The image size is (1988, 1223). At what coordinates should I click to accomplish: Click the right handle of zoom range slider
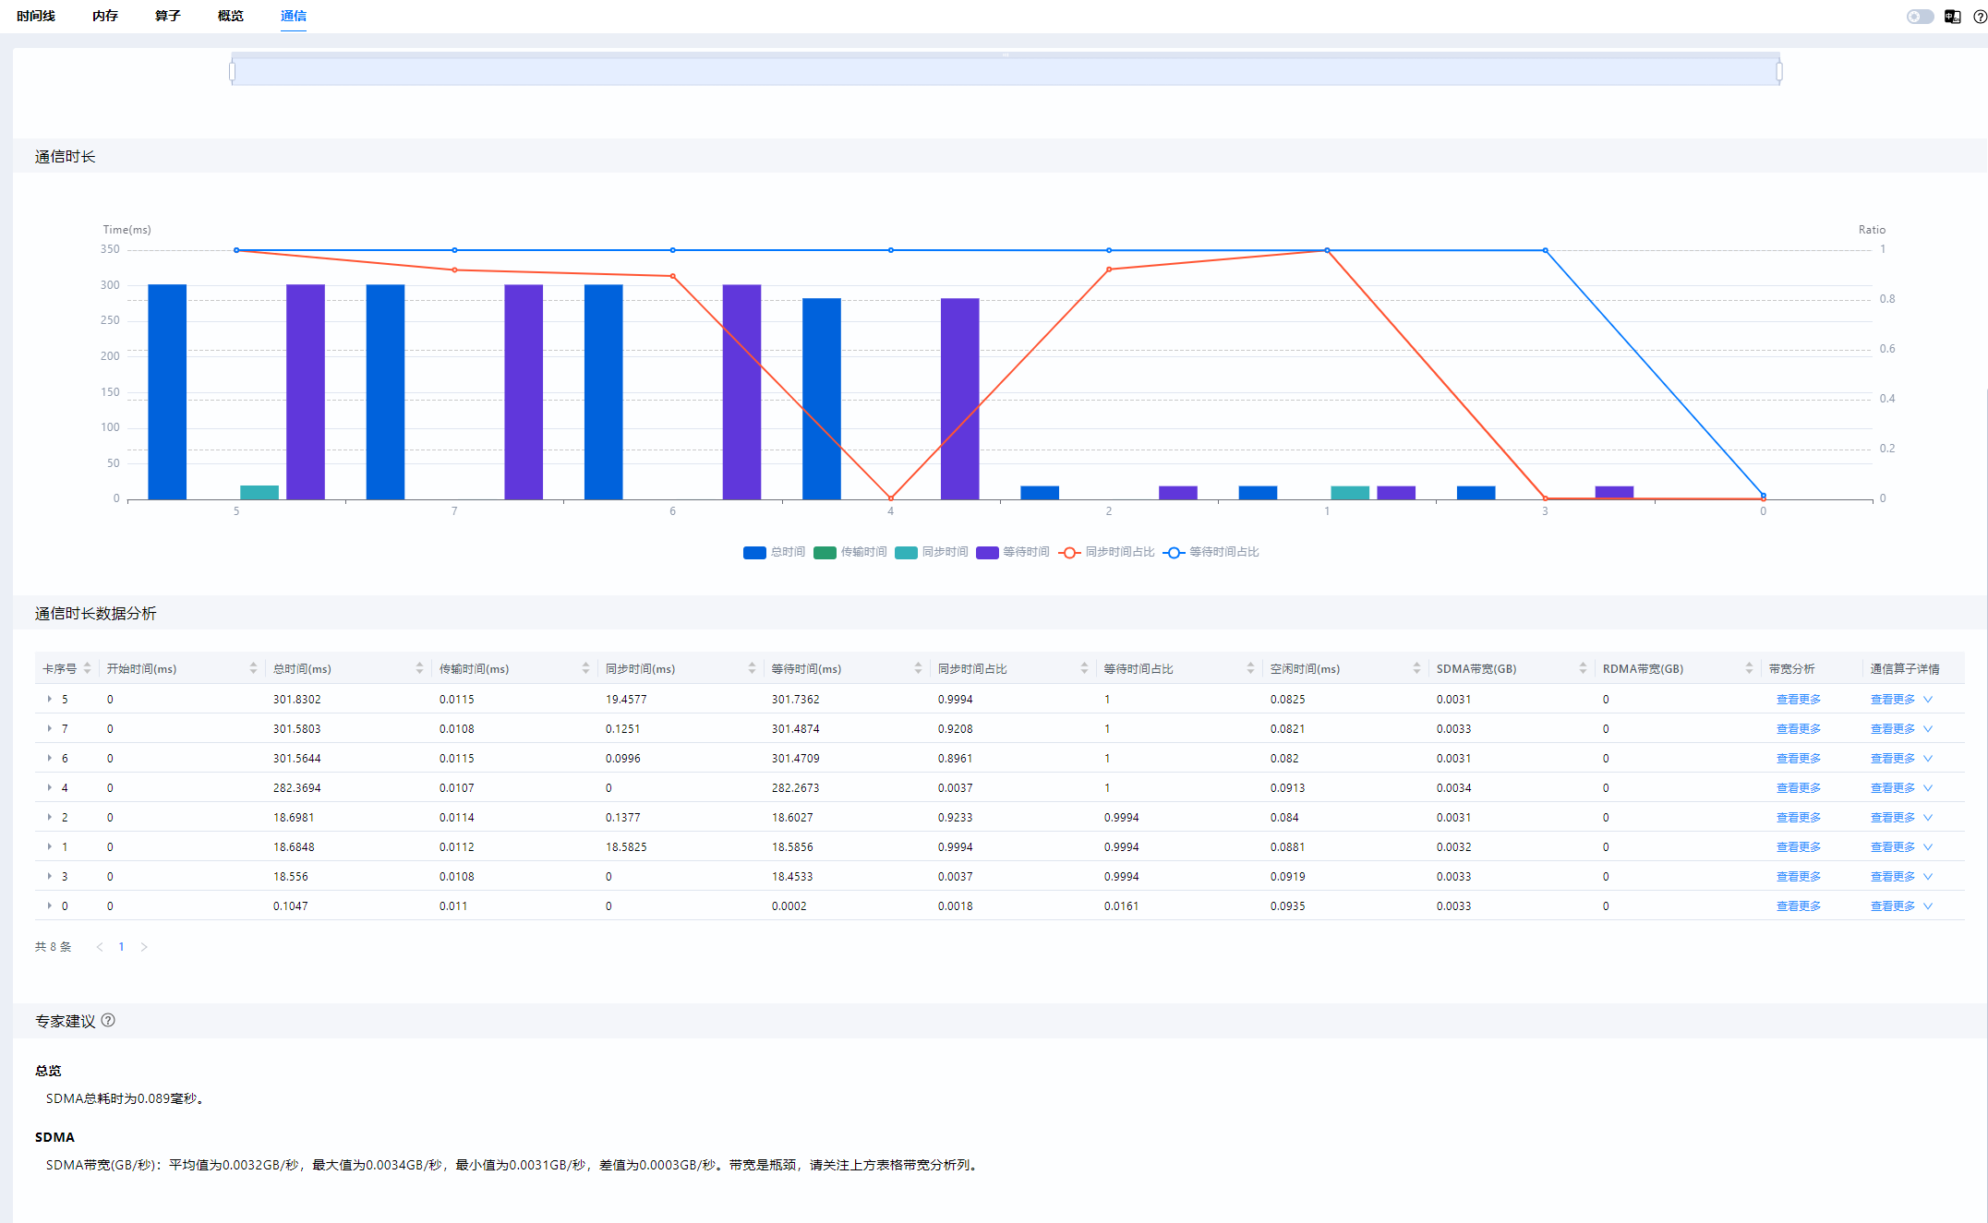(1778, 71)
